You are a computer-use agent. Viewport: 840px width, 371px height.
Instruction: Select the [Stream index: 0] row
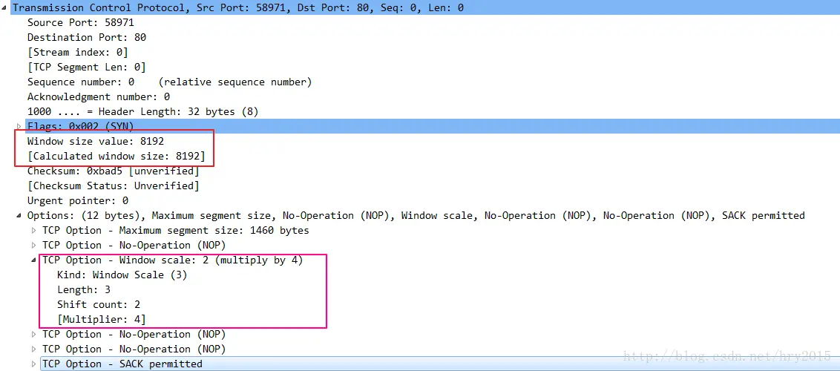click(77, 53)
